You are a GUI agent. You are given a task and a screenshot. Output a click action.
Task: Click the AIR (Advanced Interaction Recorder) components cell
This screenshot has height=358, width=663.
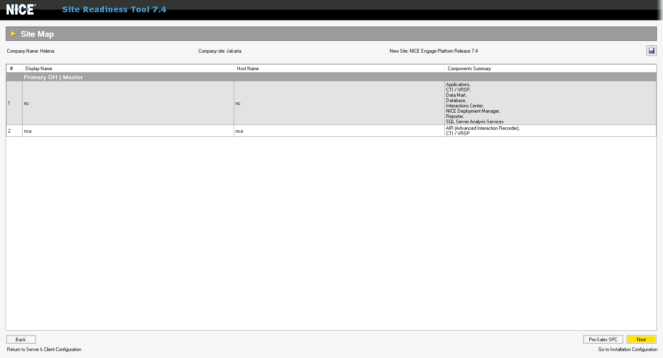(x=483, y=131)
